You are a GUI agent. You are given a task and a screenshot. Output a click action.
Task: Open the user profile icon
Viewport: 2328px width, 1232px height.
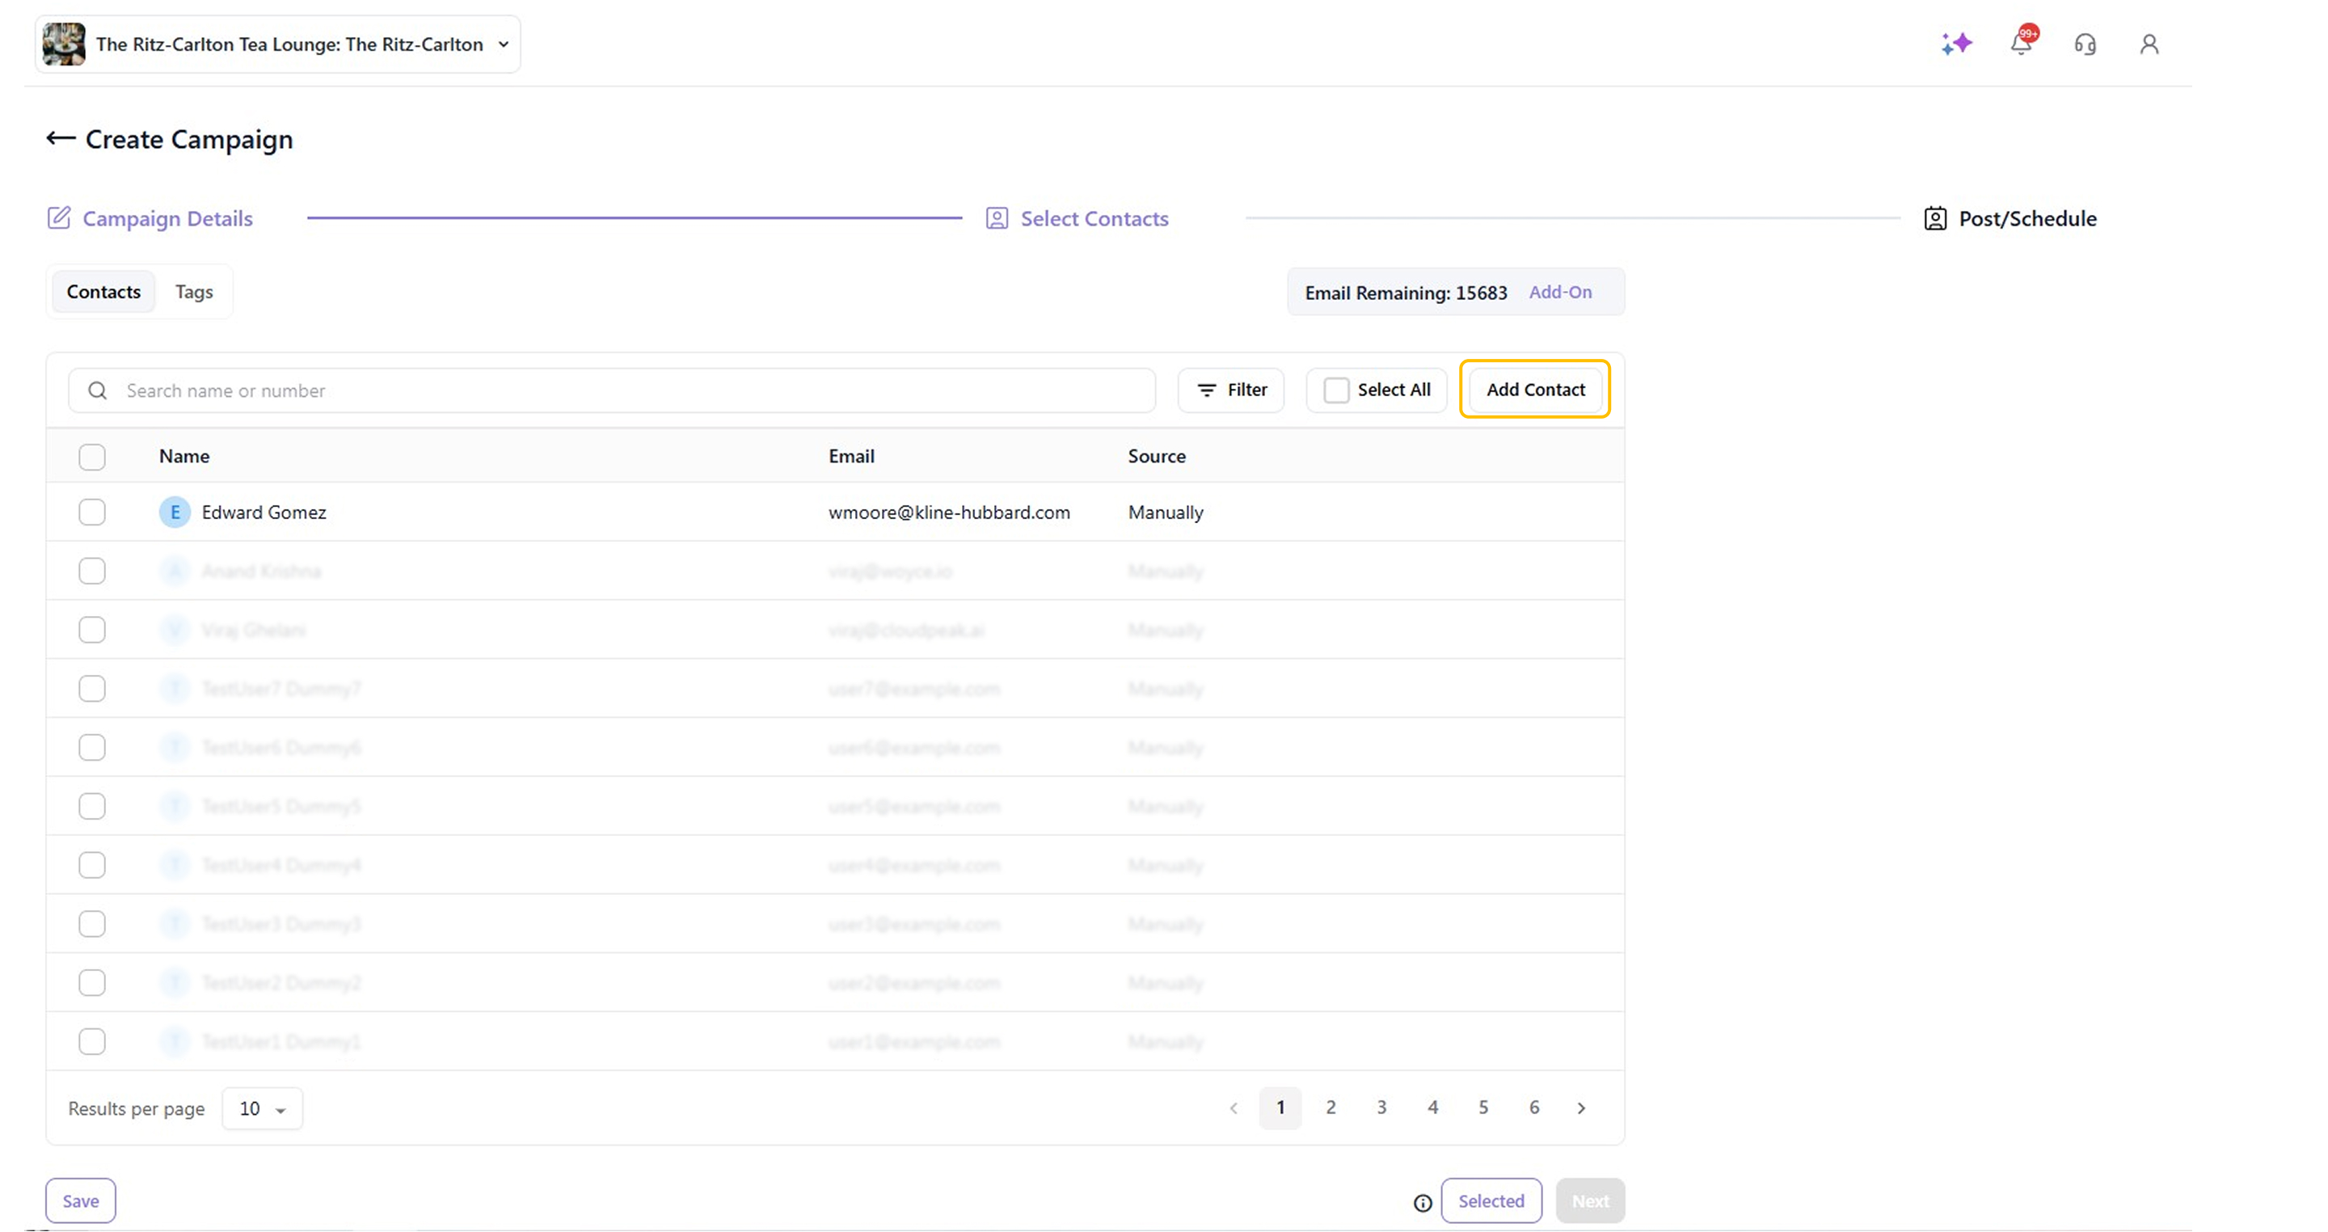(x=2149, y=44)
